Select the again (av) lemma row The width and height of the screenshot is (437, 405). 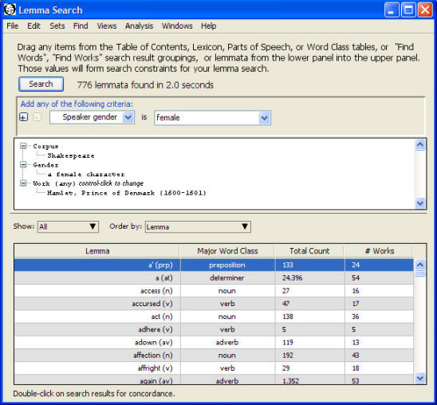point(214,379)
